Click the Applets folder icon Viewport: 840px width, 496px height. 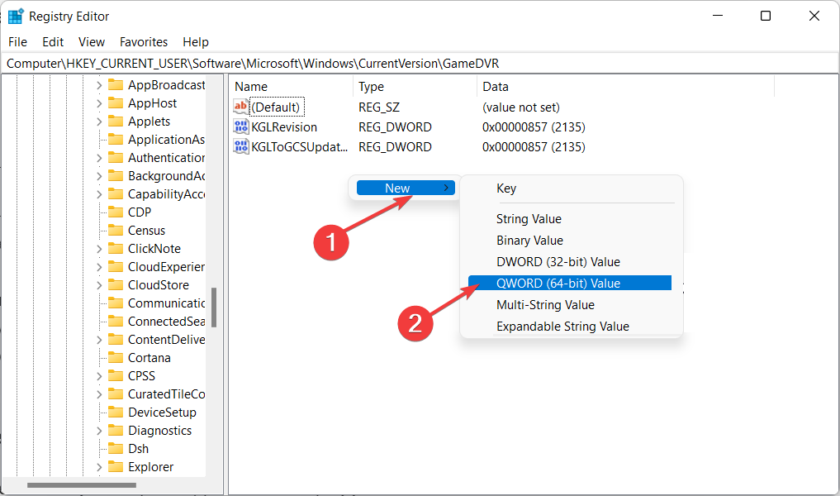point(115,122)
